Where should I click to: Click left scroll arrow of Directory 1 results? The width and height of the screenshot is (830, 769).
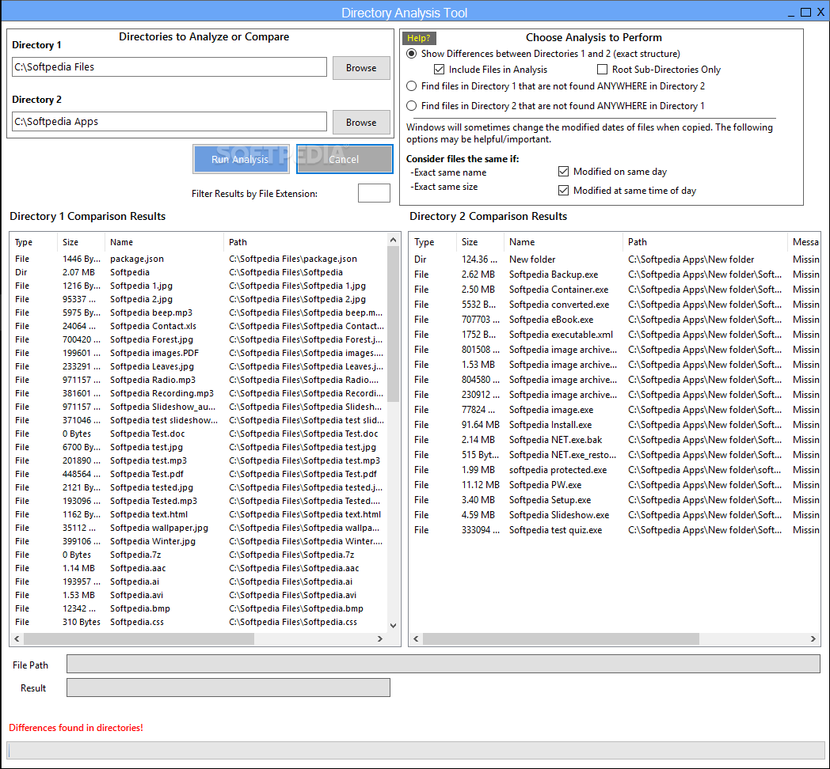tap(17, 639)
